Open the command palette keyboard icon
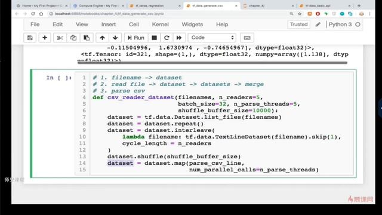This screenshot has width=382, height=215. (x=247, y=38)
